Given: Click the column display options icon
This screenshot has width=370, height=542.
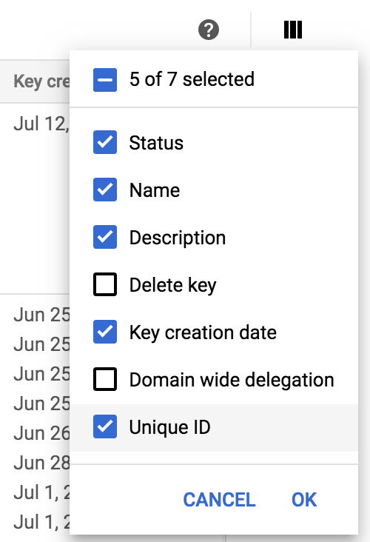Looking at the screenshot, I should click(292, 30).
